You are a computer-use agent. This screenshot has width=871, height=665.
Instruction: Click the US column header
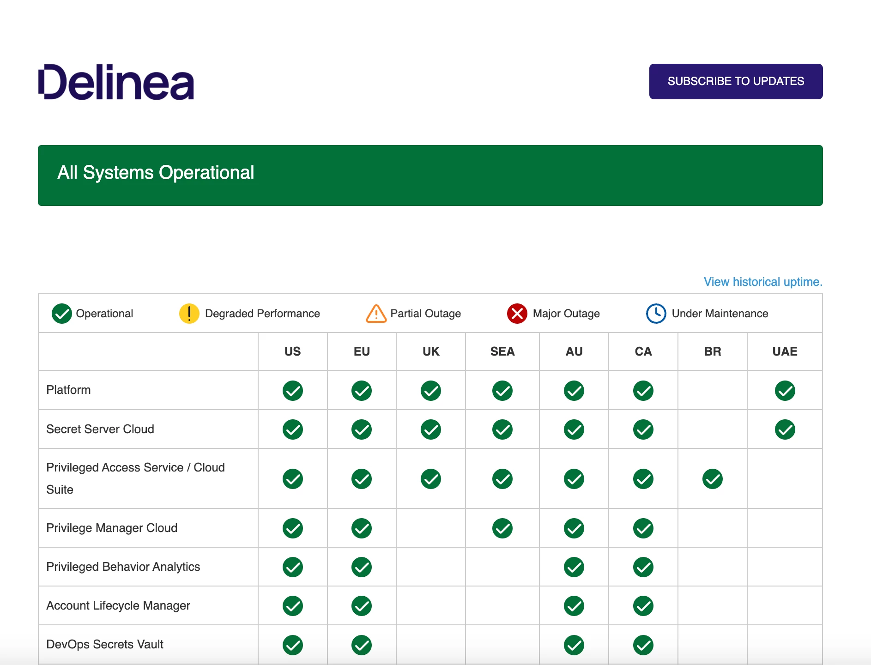point(293,351)
